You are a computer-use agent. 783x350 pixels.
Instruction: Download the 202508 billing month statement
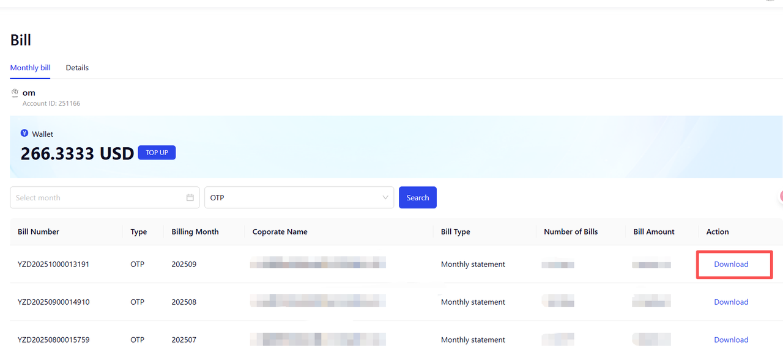coord(731,302)
